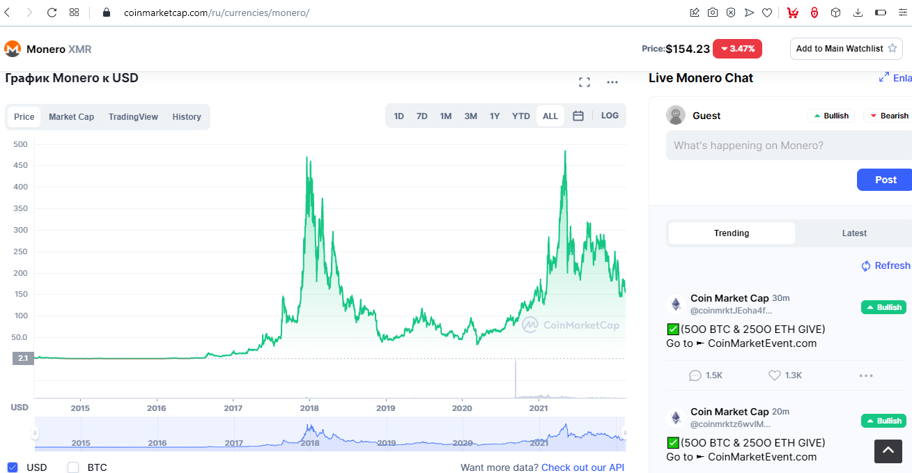Set chart range to 3M

tap(471, 116)
